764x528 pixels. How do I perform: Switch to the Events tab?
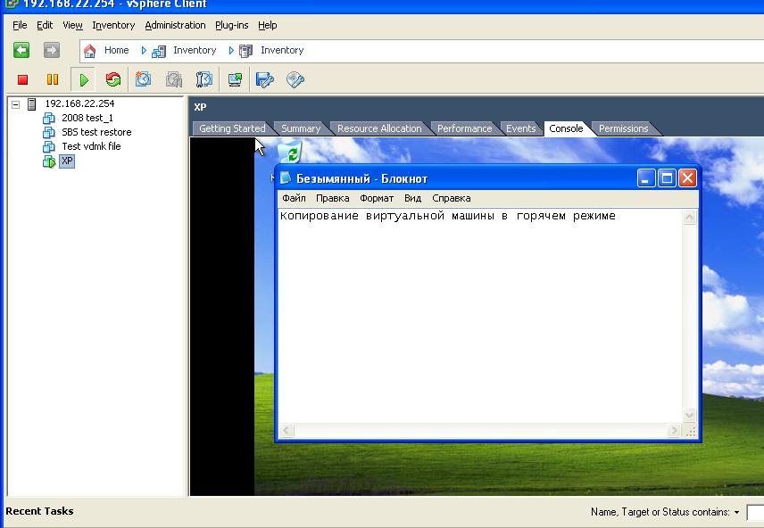point(520,128)
